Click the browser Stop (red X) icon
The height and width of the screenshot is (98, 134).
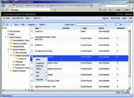(98, 6)
